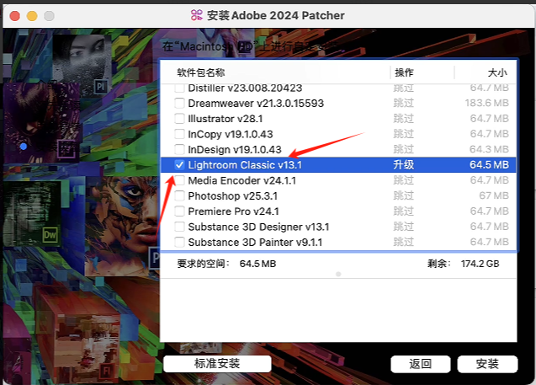The height and width of the screenshot is (385, 536).
Task: Open the 跳过 action for InCopy row
Action: (x=403, y=134)
